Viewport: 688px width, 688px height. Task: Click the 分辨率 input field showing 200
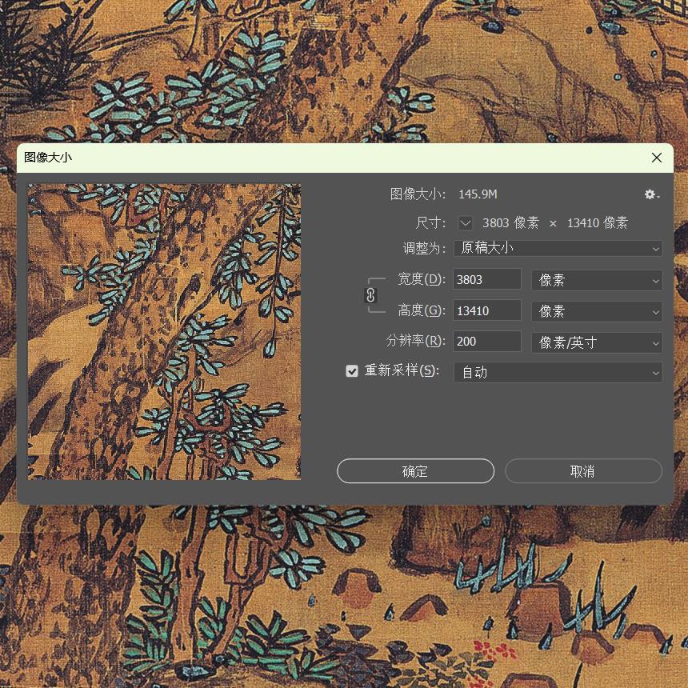click(x=487, y=342)
